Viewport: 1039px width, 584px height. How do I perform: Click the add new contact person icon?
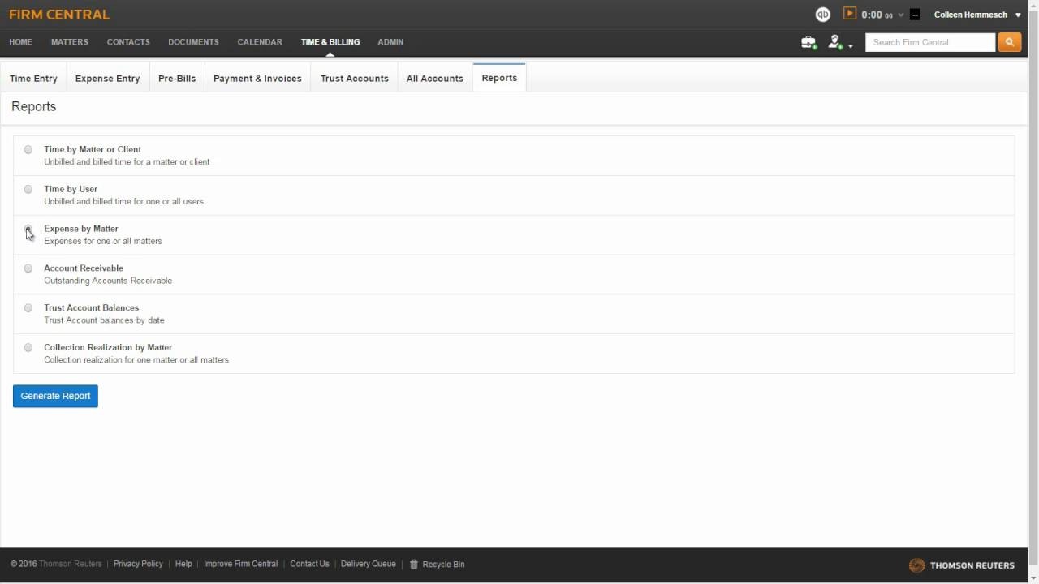click(834, 42)
